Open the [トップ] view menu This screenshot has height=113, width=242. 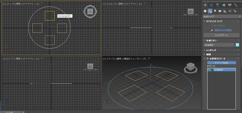click(11, 4)
